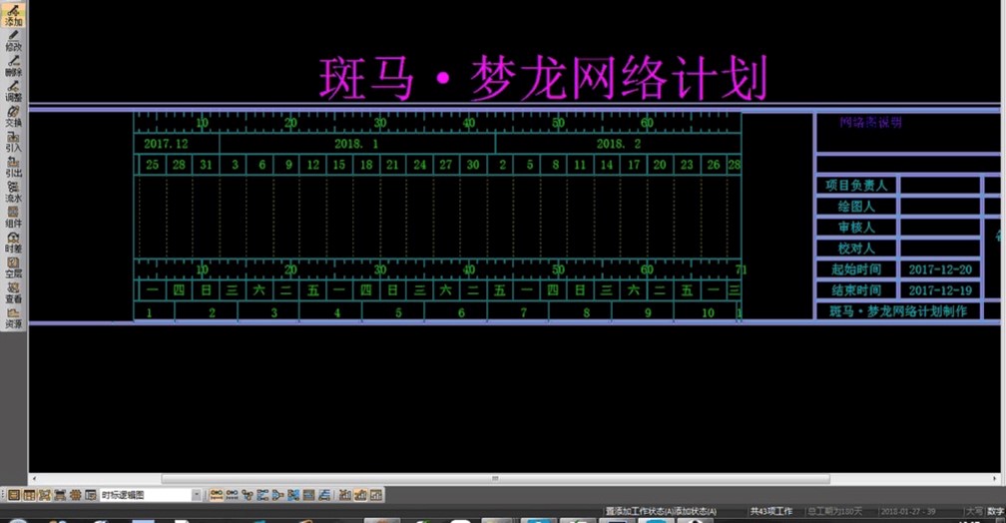Screen dimensions: 1006x523
Task: Click the highlighted middle chart icon on bottom toolbar
Action: tap(360, 495)
